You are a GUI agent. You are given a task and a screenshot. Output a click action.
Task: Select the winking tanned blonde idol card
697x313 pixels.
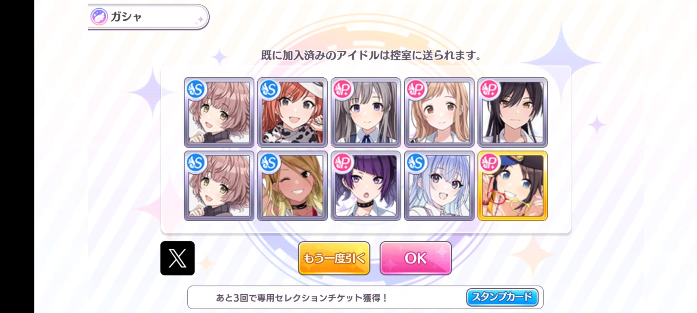[292, 186]
